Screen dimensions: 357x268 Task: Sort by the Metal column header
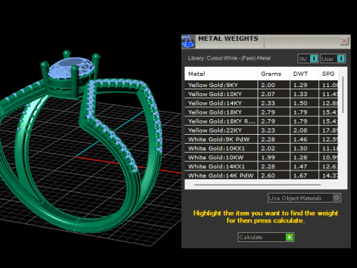coord(221,74)
